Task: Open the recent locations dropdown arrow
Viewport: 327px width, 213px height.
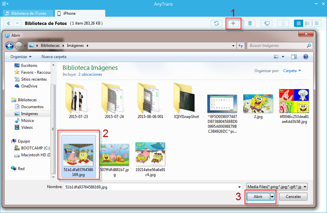Action: [25, 46]
